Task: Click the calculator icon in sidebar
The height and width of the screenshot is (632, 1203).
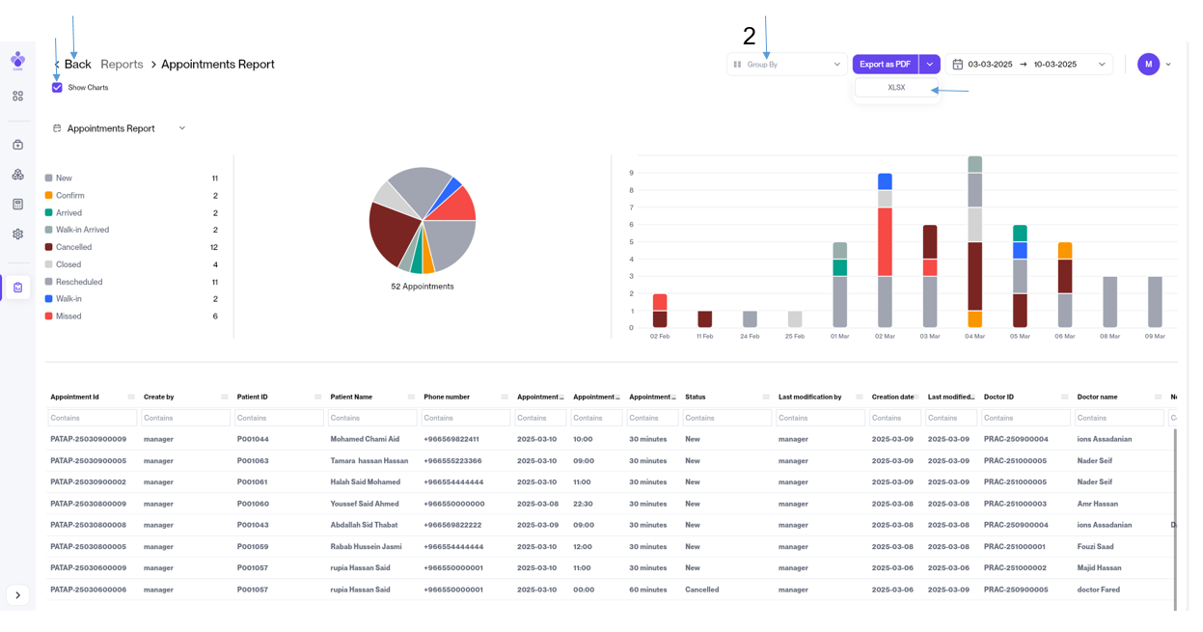Action: (x=17, y=205)
